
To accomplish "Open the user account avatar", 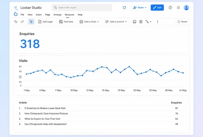I will [186, 7].
